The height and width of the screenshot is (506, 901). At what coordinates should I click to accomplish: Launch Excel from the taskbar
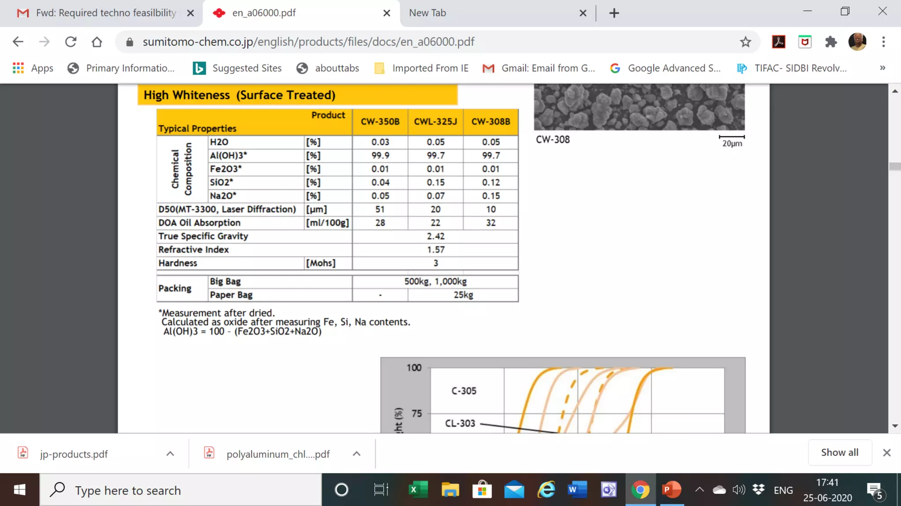click(418, 489)
